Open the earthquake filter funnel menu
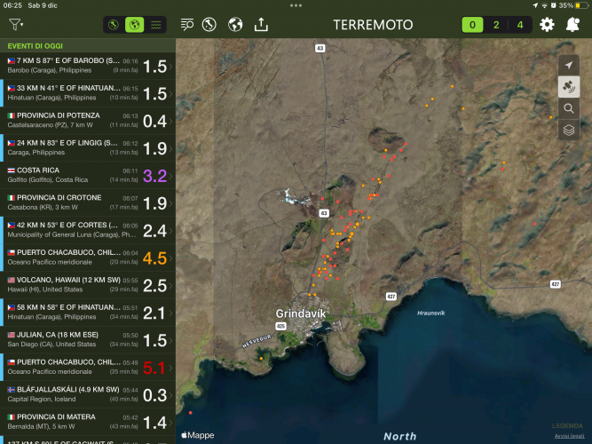Viewport: 592px width, 444px height. (15, 25)
